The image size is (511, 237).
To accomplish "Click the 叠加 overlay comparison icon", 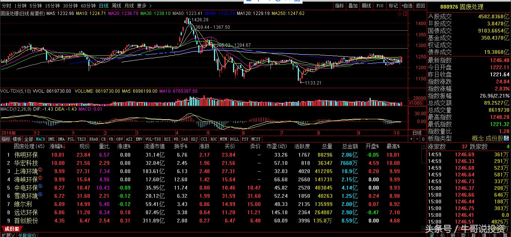I will pos(352,6).
